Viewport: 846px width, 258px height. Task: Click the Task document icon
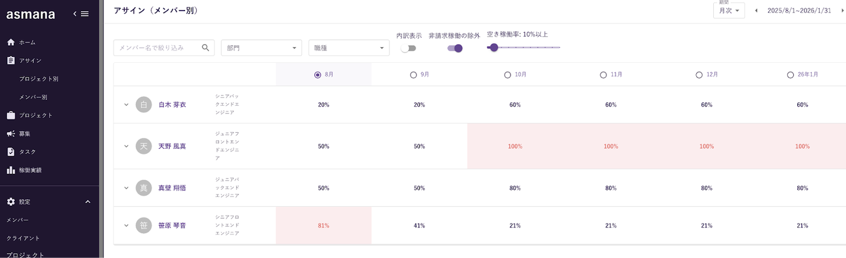[x=11, y=152]
